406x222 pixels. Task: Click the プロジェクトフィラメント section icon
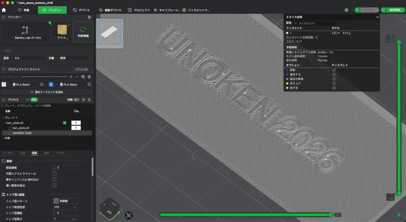pos(4,69)
